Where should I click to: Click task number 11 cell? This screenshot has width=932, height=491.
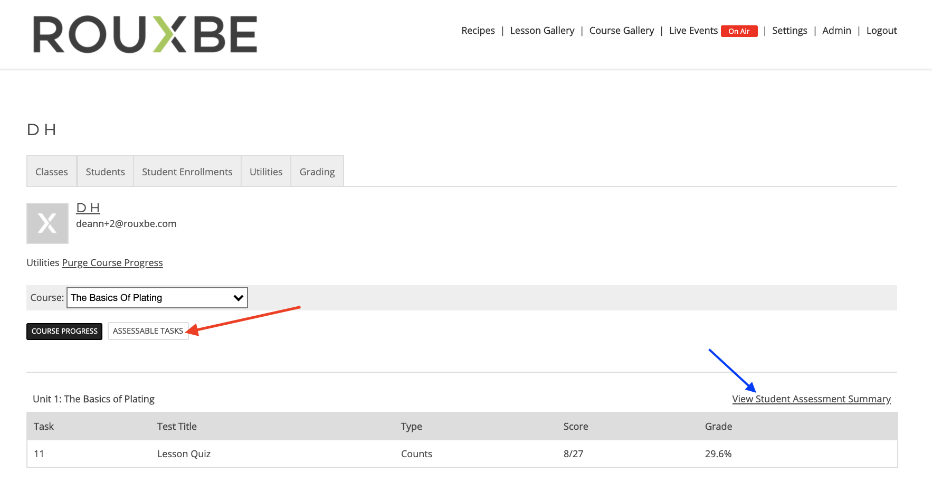(x=39, y=454)
